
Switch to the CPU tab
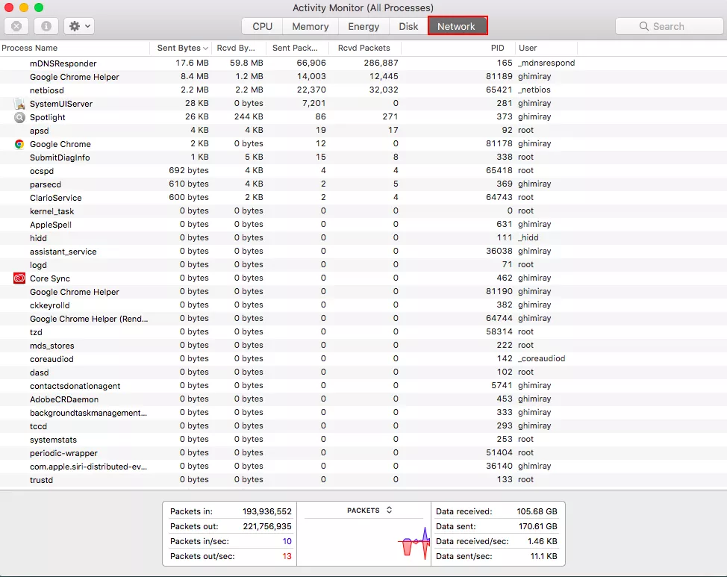click(262, 26)
